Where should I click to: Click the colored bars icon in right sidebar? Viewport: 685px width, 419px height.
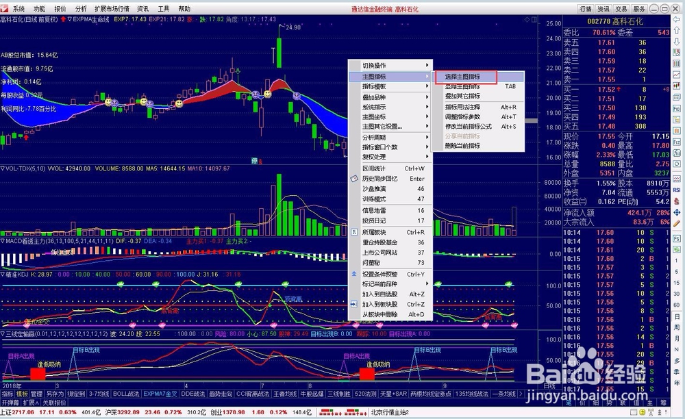coord(677,64)
